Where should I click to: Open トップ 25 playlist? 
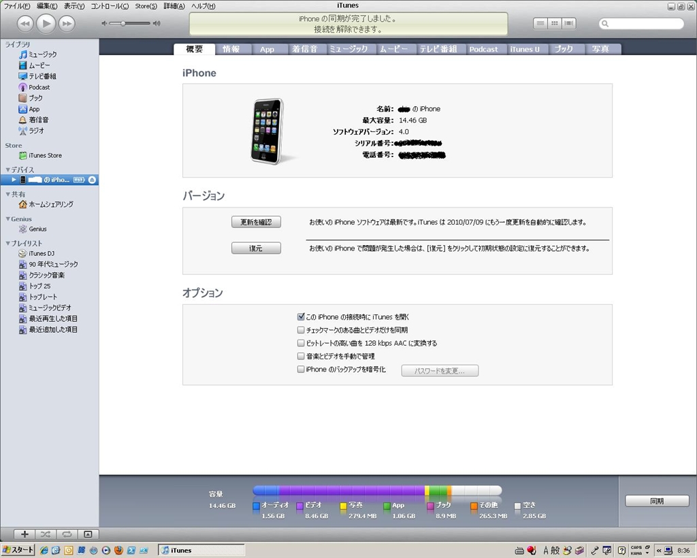35,286
